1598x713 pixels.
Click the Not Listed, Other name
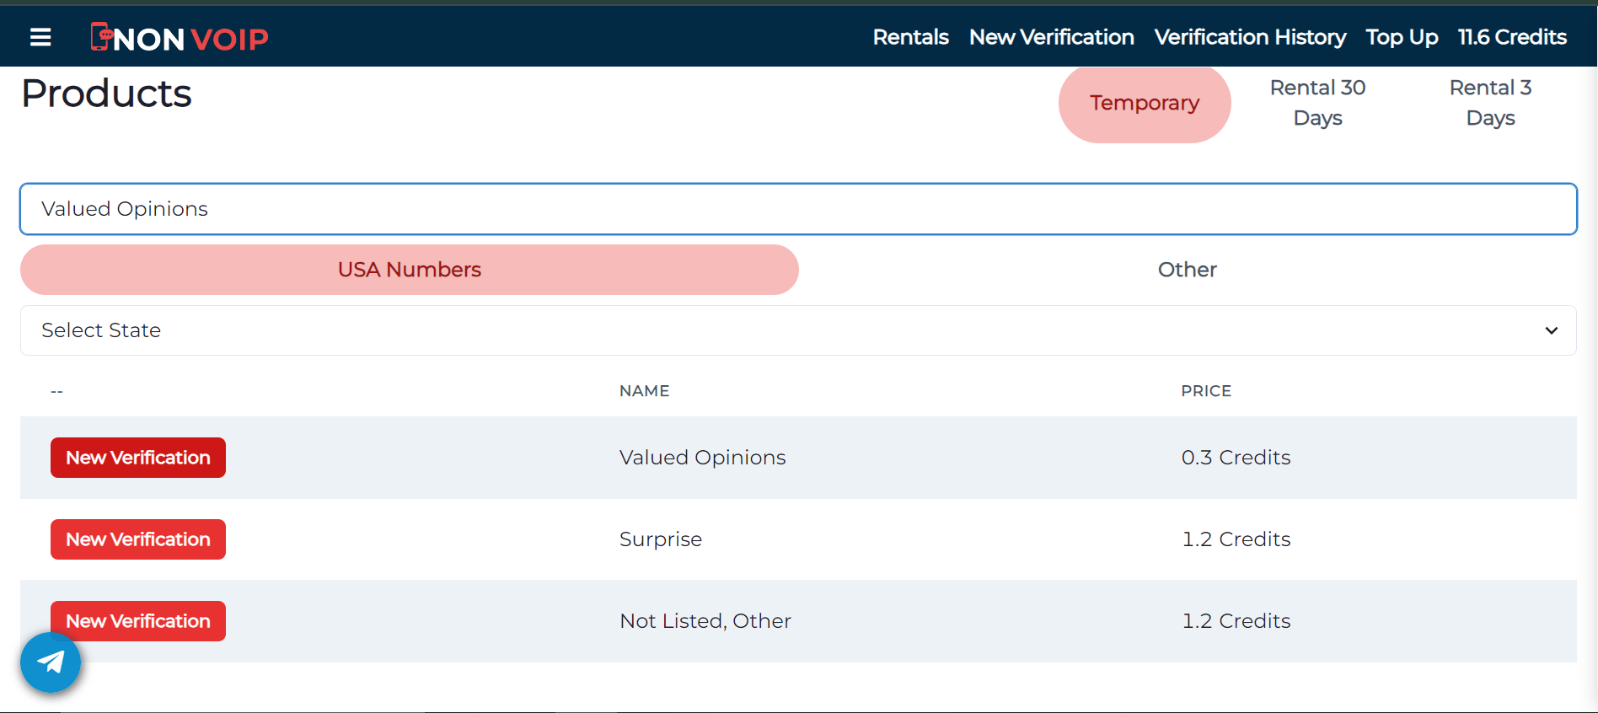pyautogui.click(x=705, y=621)
